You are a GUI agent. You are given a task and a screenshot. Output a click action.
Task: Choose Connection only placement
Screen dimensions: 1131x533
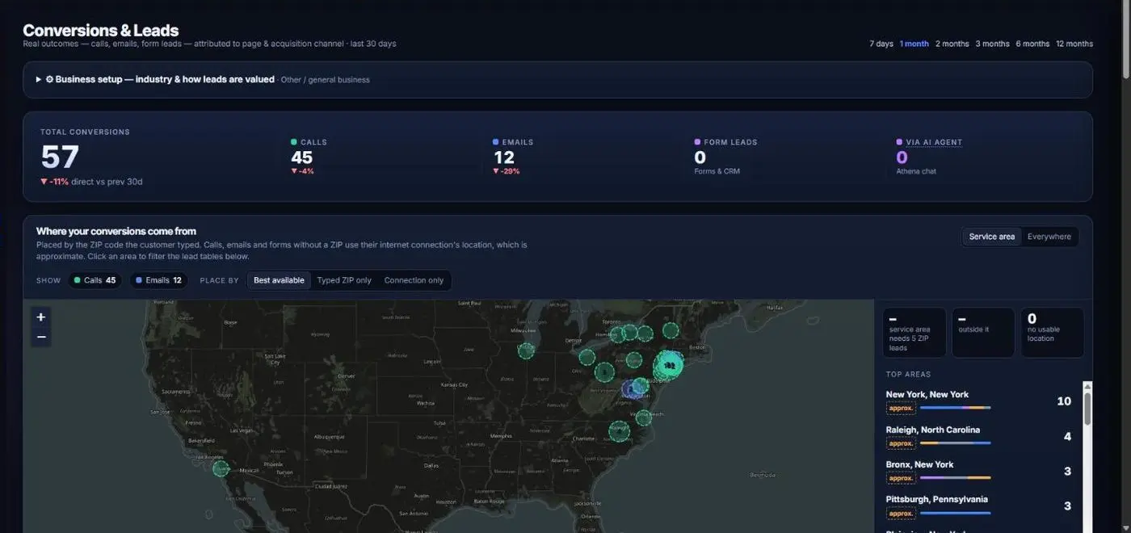coord(414,280)
